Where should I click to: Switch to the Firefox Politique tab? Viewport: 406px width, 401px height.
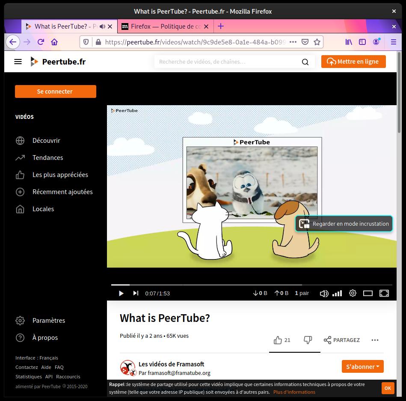(x=166, y=27)
